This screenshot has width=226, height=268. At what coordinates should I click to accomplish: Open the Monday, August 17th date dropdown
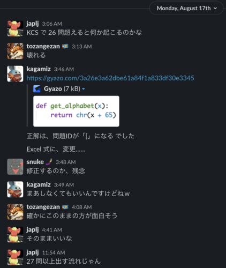(187, 9)
